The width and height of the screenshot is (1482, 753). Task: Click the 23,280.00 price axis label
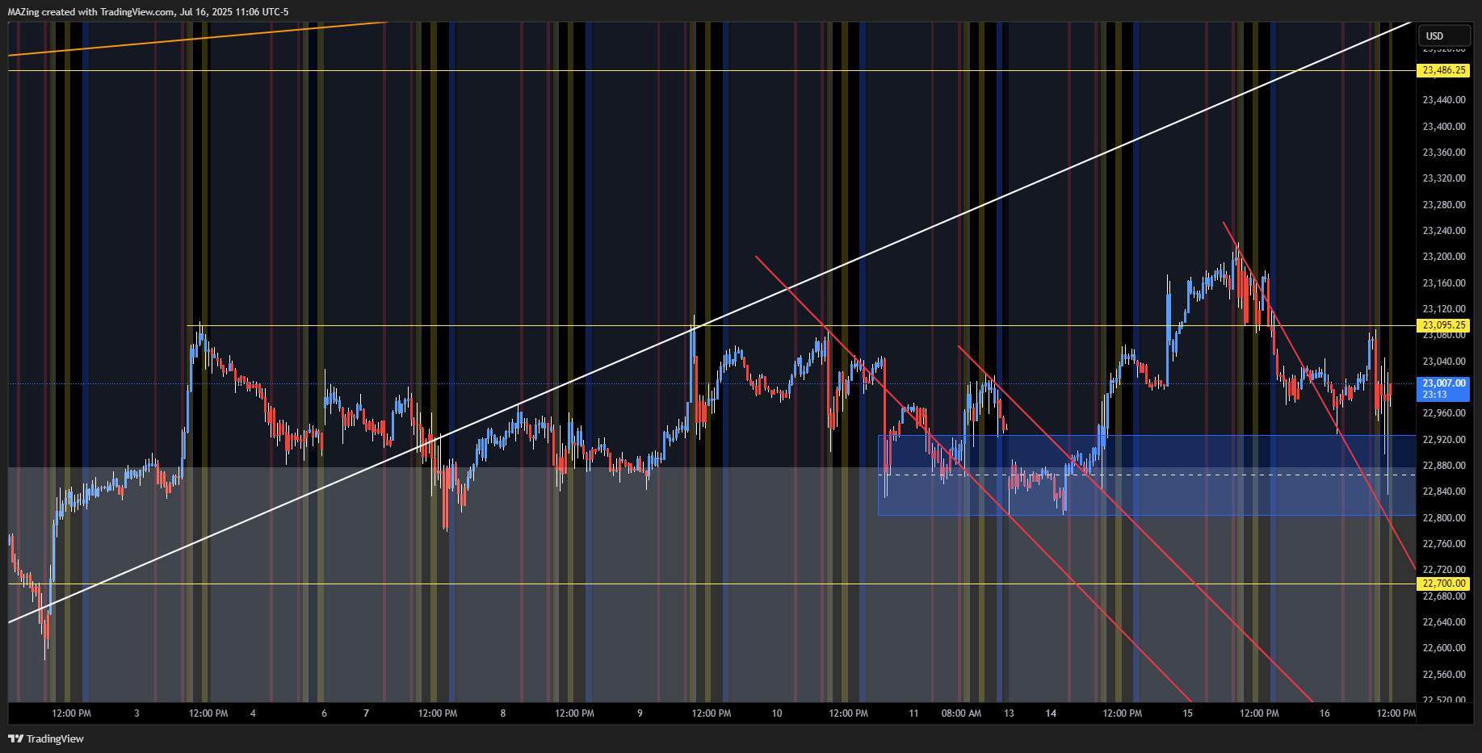click(1444, 205)
